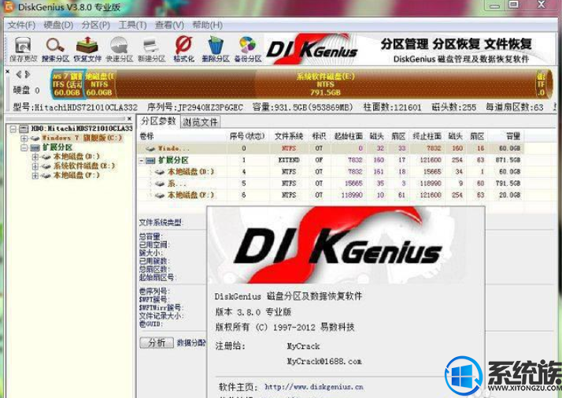Close the left tree panel with x
The width and height of the screenshot is (562, 398).
tap(129, 118)
